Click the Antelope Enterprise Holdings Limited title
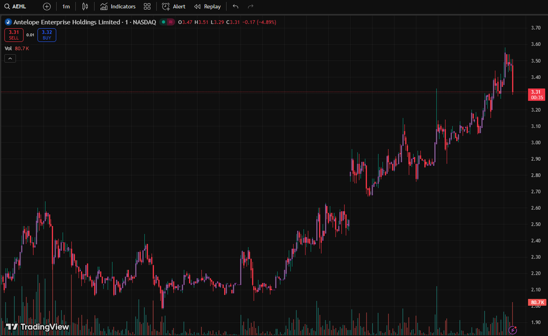548x336 pixels. click(x=66, y=22)
